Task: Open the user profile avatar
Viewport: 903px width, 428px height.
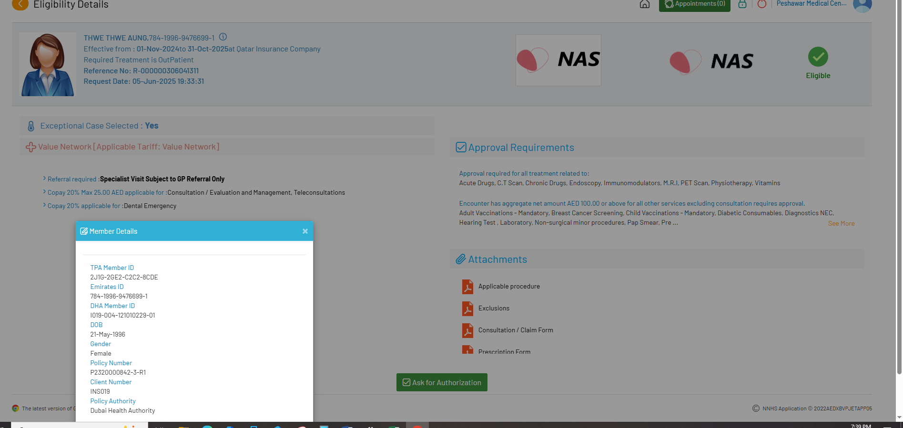Action: [862, 5]
